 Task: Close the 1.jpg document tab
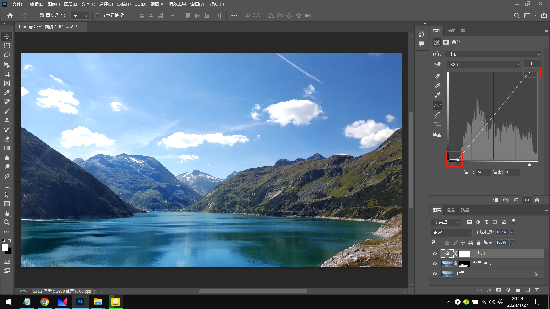tap(82, 27)
